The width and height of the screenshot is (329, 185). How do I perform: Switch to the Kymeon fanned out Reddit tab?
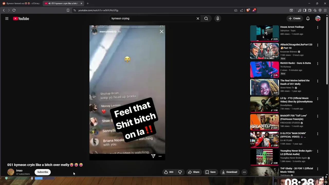pos(21,3)
